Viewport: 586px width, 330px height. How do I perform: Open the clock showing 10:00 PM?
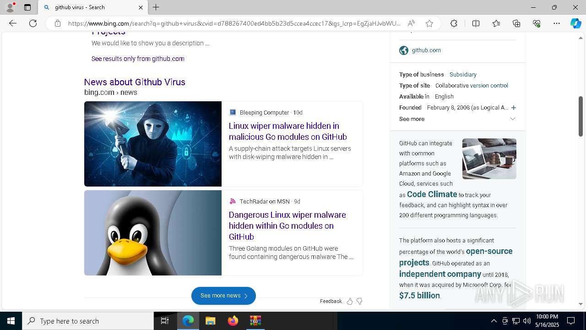(x=547, y=321)
